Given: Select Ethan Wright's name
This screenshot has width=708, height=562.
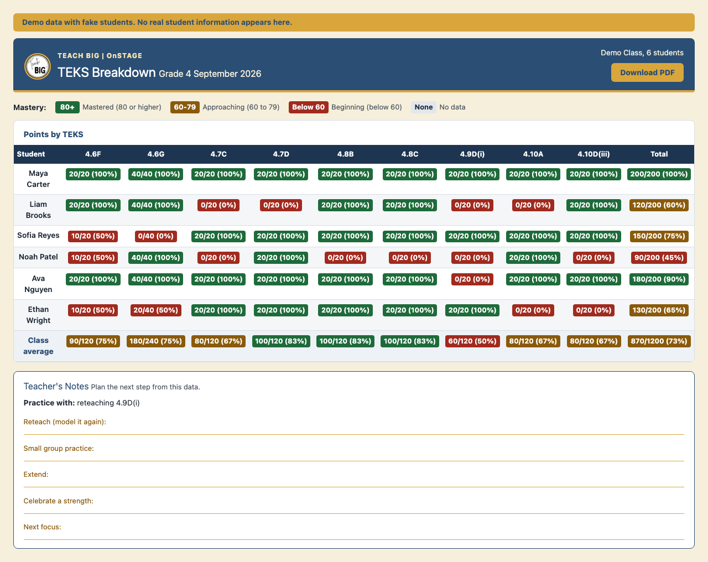Looking at the screenshot, I should click(x=39, y=315).
